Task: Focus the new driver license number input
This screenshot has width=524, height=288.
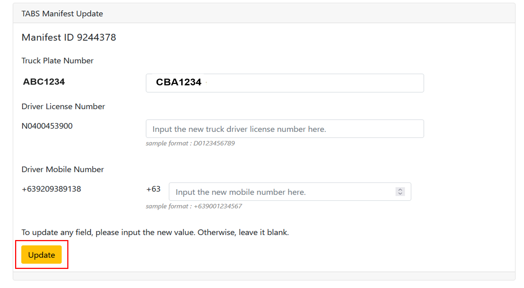Action: tap(284, 129)
